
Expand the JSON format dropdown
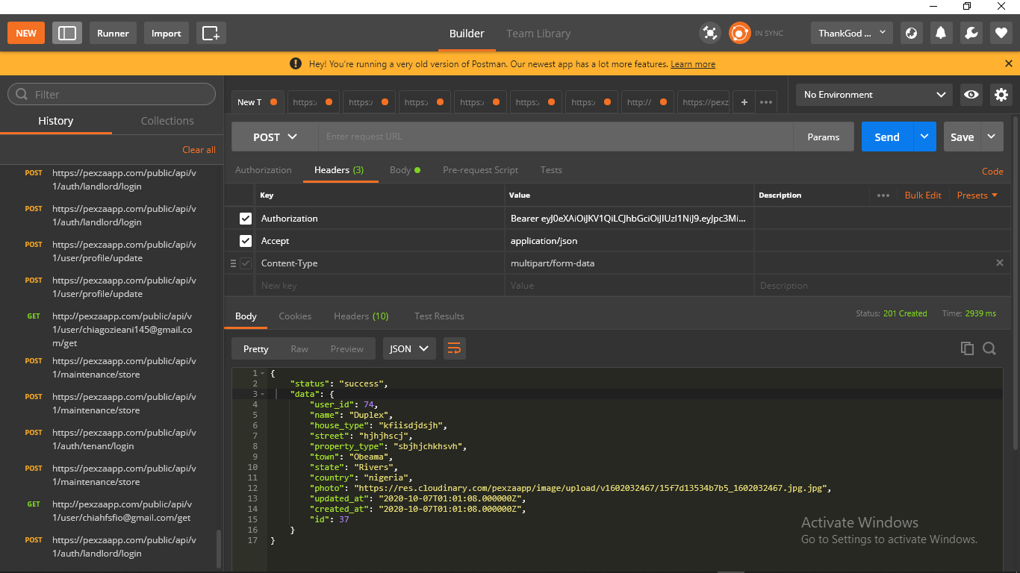pos(408,348)
